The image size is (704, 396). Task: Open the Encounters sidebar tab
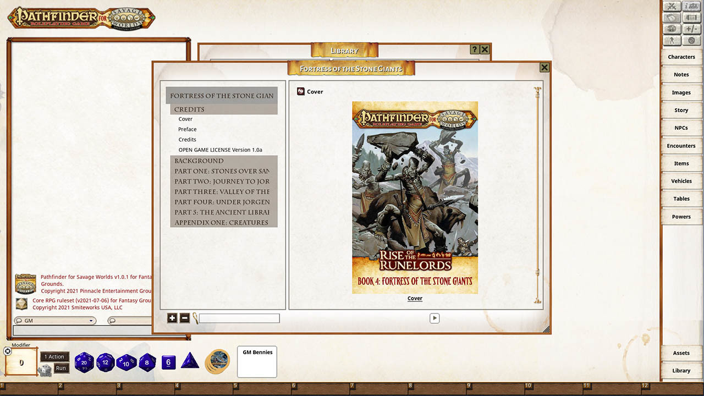pos(681,146)
